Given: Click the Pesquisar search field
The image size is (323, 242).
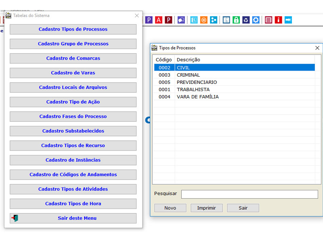Looking at the screenshot, I should [249, 194].
